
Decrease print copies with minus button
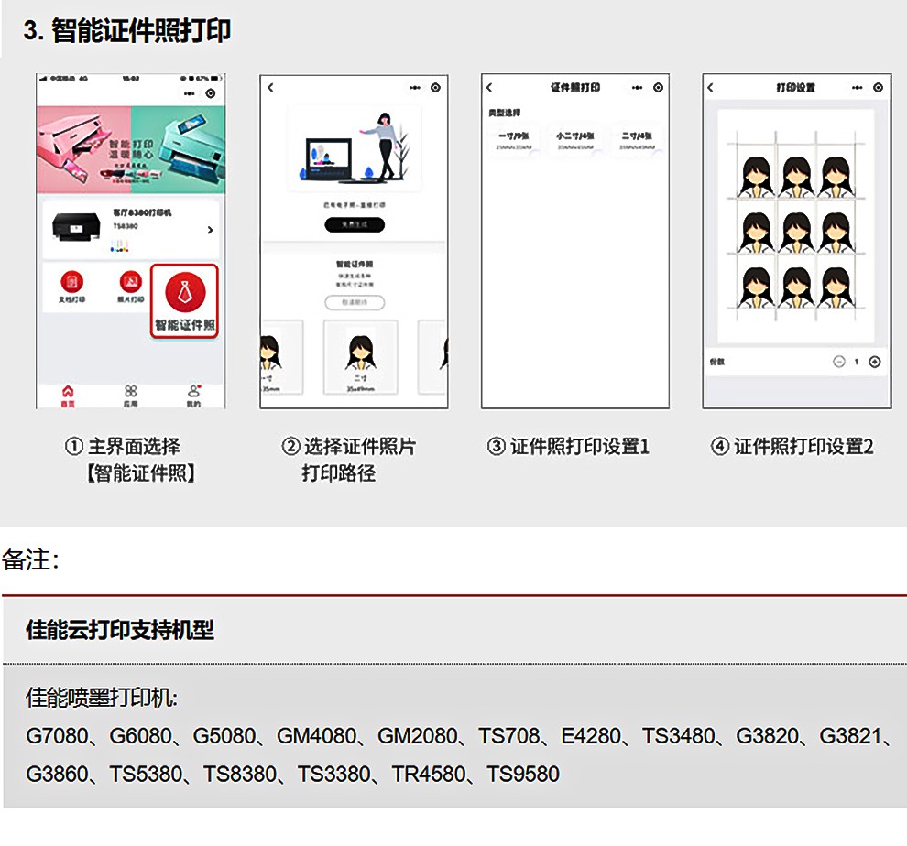click(839, 362)
